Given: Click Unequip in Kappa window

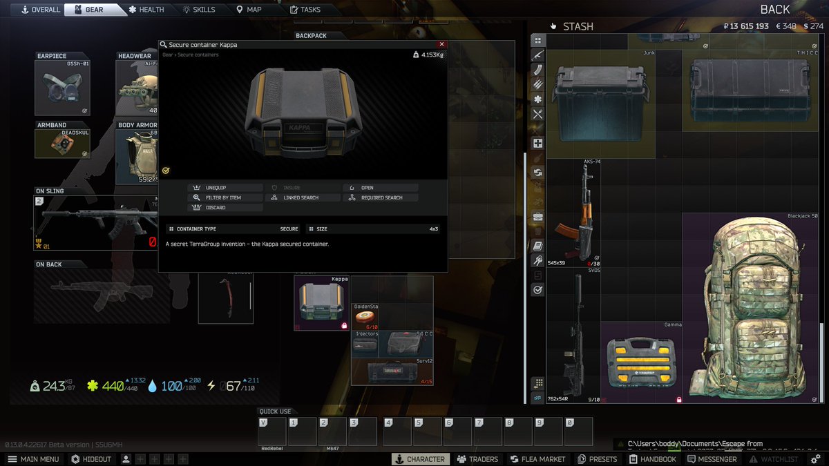Looking at the screenshot, I should click(225, 188).
